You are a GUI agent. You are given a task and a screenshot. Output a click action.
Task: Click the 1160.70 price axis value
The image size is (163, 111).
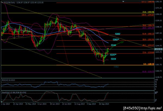tap(158, 71)
